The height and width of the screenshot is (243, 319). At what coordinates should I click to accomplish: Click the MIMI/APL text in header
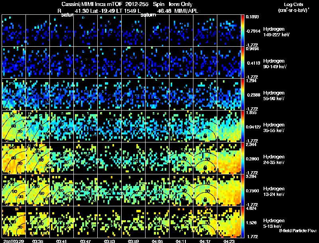point(186,11)
